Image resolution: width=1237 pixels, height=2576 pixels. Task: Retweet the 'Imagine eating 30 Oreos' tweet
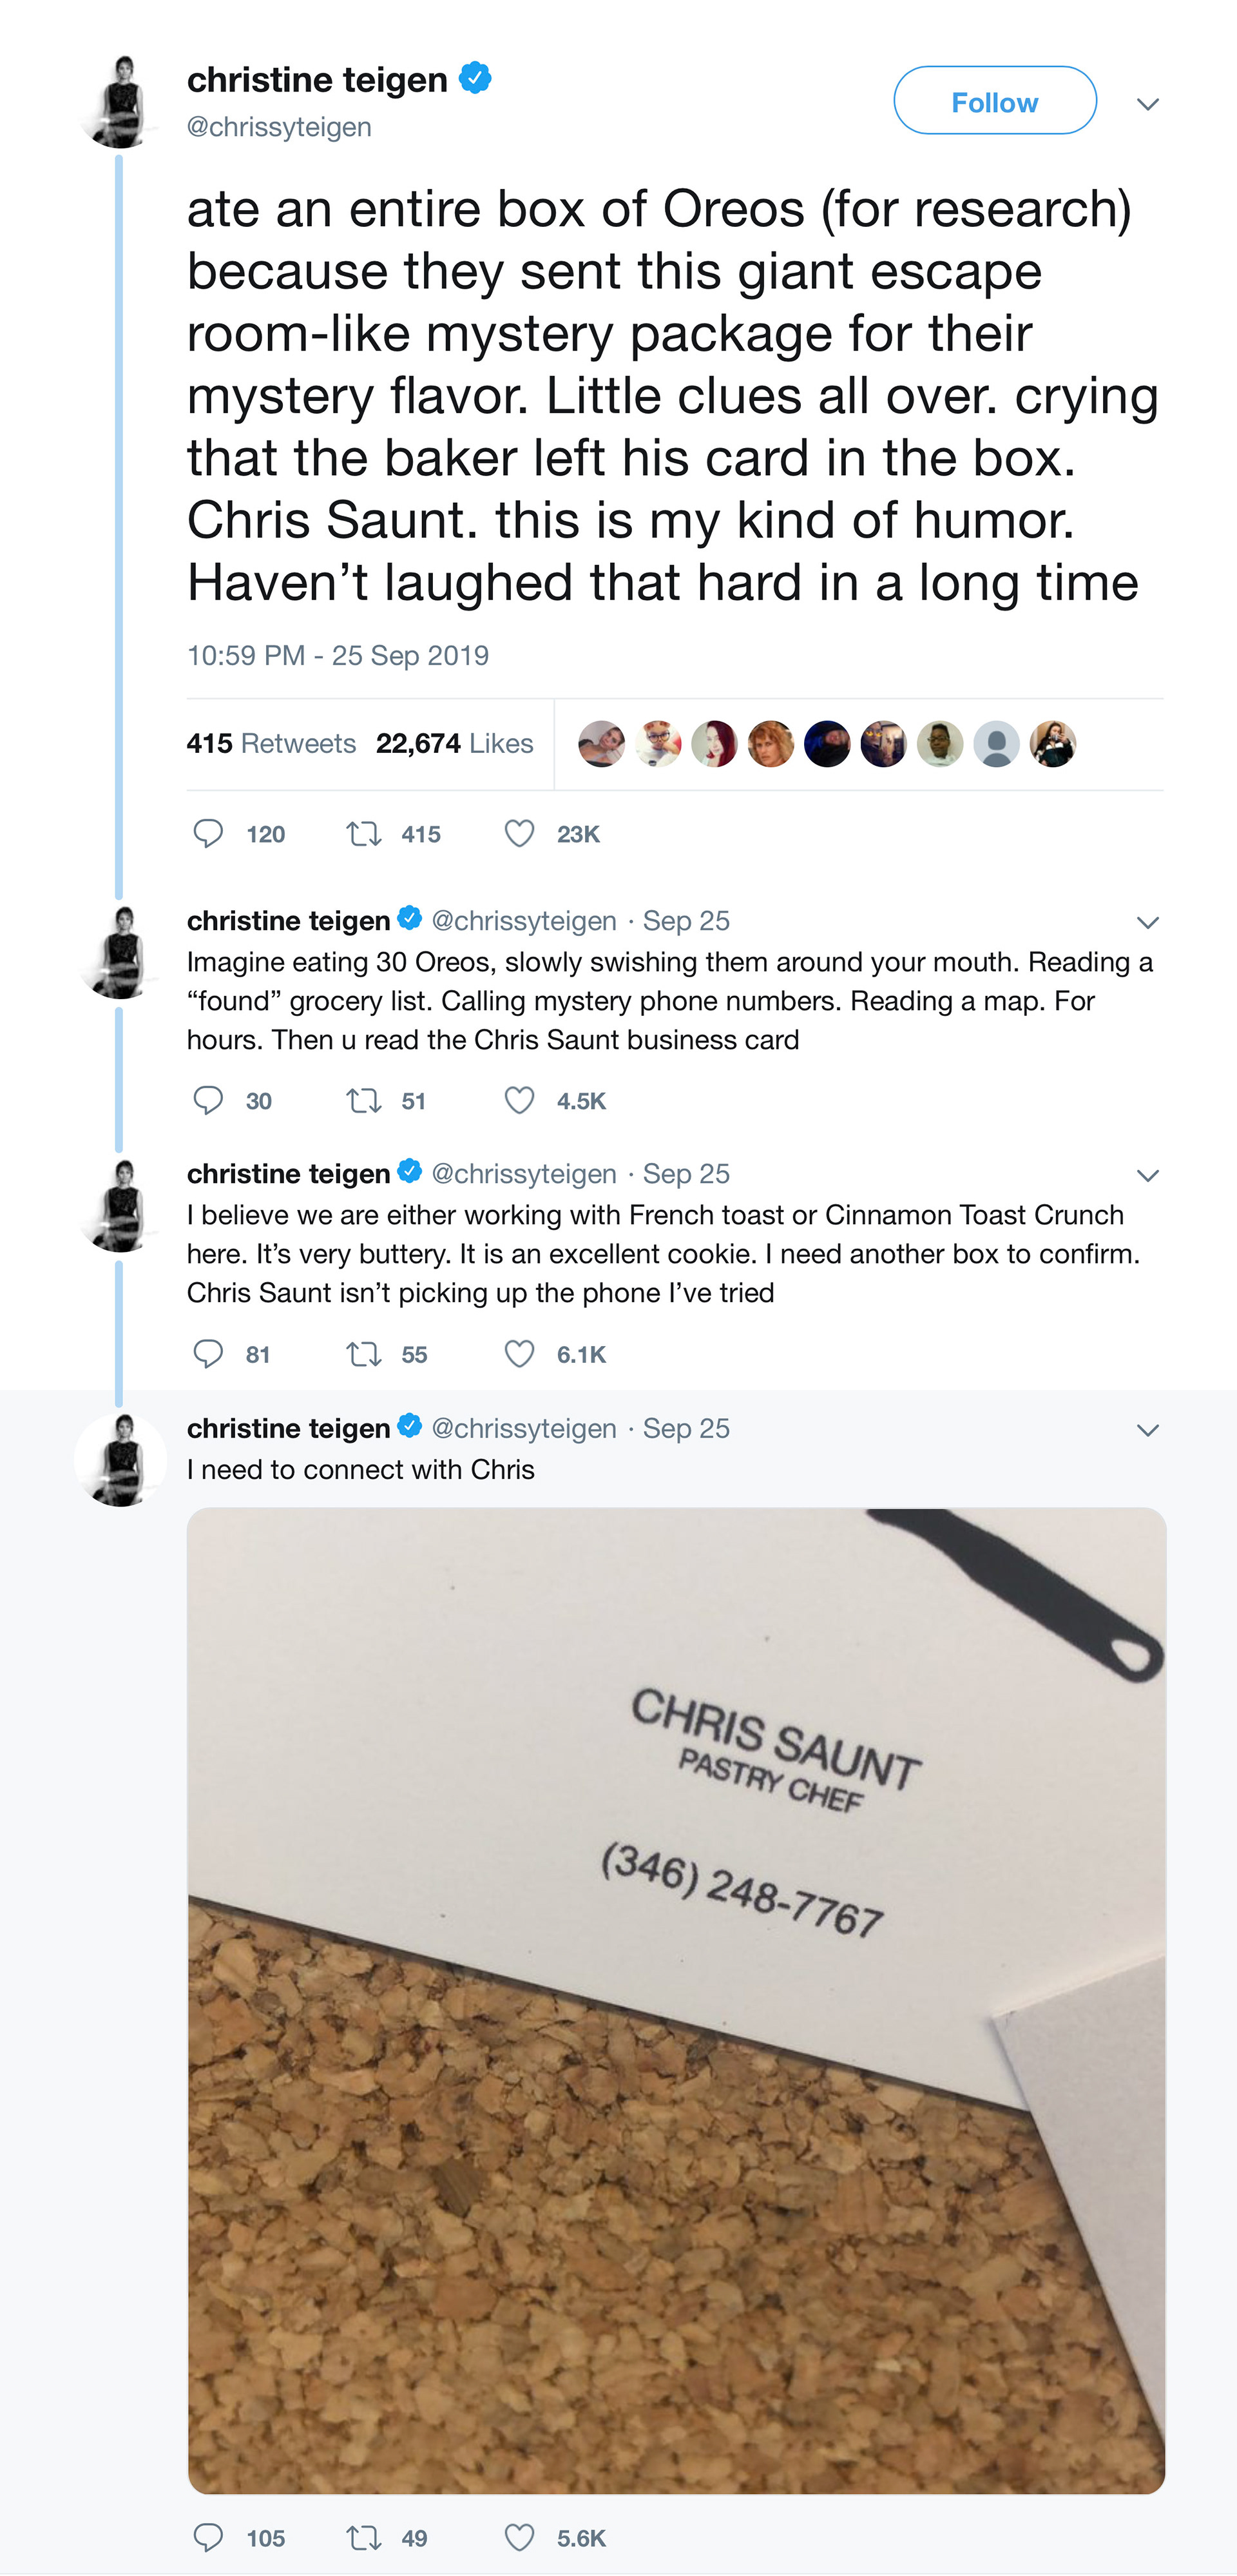[x=364, y=1100]
